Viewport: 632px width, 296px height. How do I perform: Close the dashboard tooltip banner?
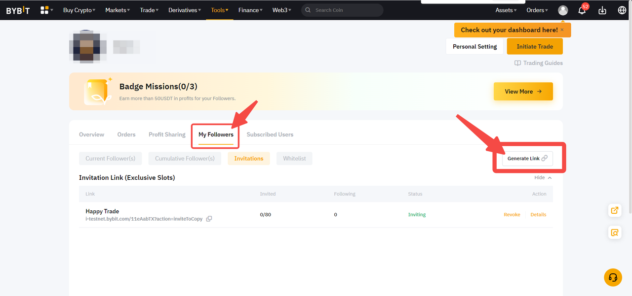pyautogui.click(x=562, y=30)
